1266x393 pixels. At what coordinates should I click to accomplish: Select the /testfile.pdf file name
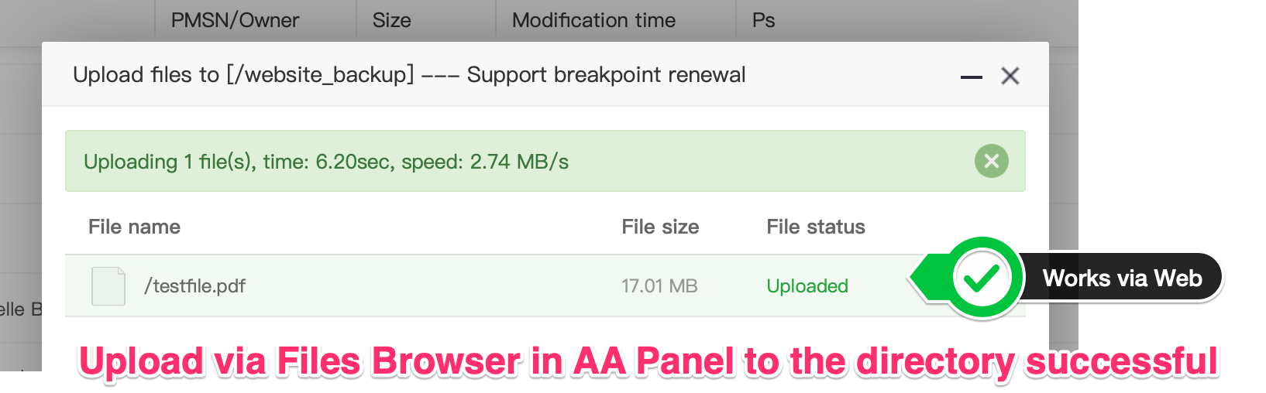[194, 286]
